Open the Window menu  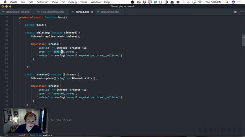[x=96, y=2]
